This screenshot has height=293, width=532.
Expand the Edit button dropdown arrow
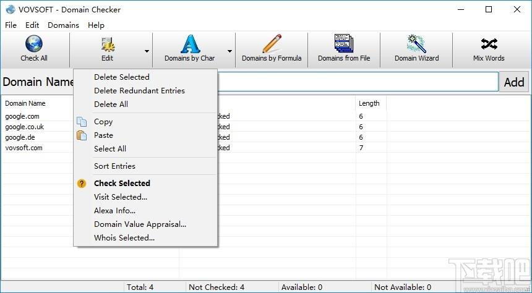click(x=147, y=51)
